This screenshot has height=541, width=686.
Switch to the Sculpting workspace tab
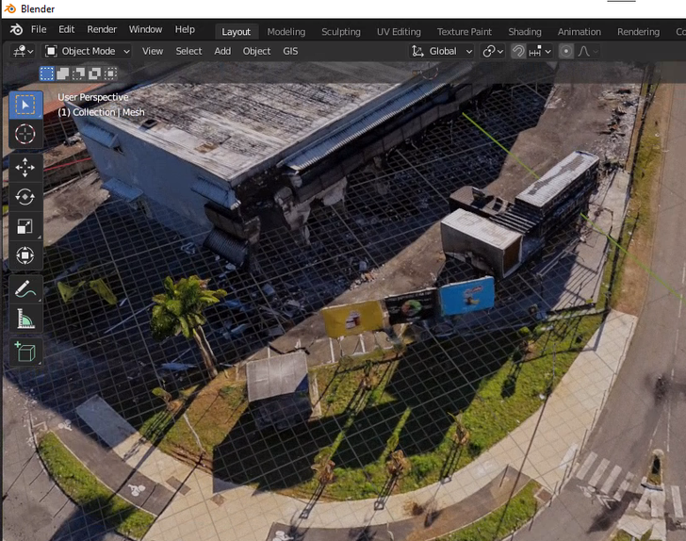point(341,32)
